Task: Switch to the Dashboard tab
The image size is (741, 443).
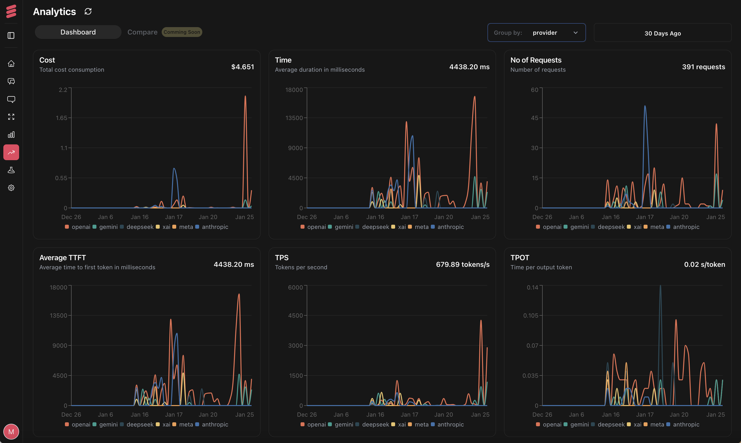Action: click(x=78, y=32)
